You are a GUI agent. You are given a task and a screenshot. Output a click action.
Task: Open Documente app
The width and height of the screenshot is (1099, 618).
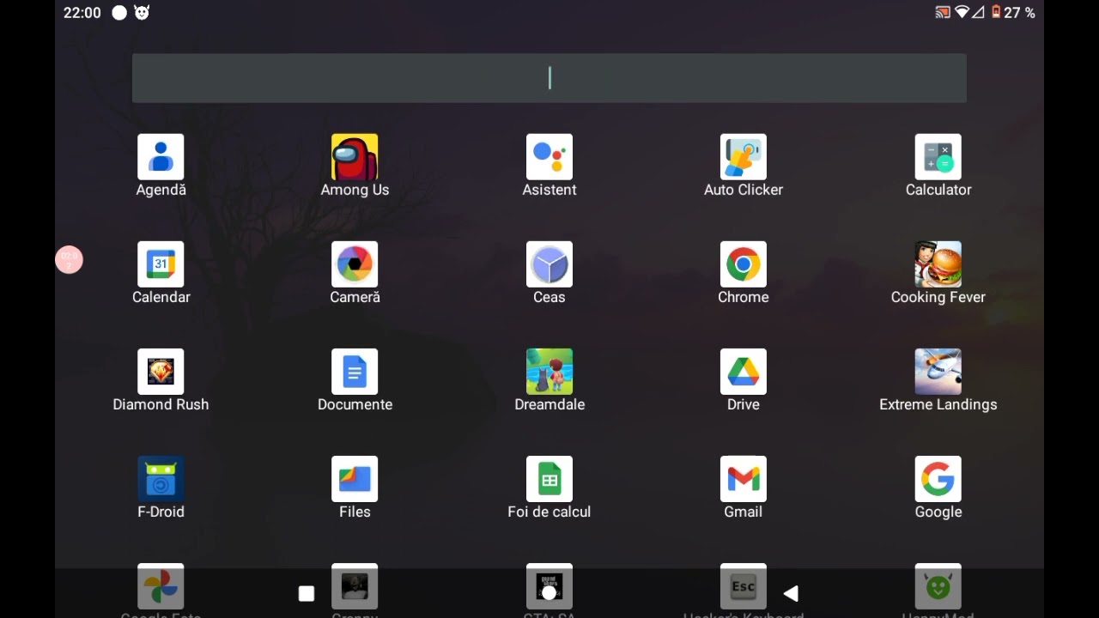coord(355,372)
